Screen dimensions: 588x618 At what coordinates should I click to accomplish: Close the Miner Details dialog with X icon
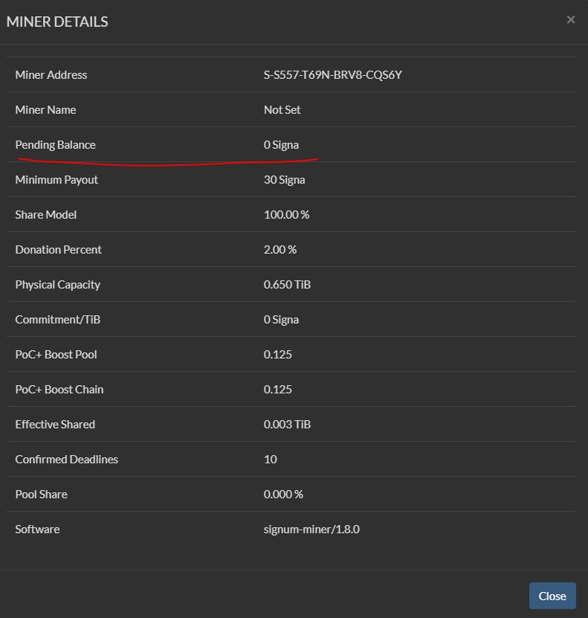[x=571, y=19]
